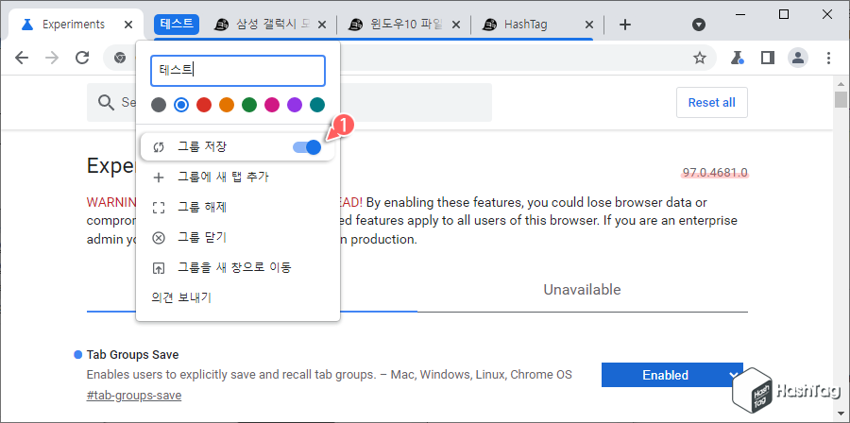Switch to the 윈도우10 파일 tab
The width and height of the screenshot is (850, 423).
[404, 25]
